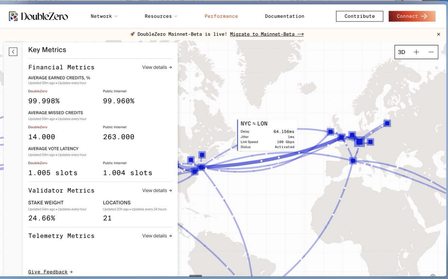Click the Locations count 21
The width and height of the screenshot is (448, 279).
(108, 218)
